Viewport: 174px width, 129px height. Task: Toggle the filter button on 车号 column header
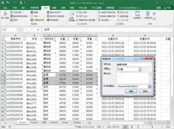40,39
